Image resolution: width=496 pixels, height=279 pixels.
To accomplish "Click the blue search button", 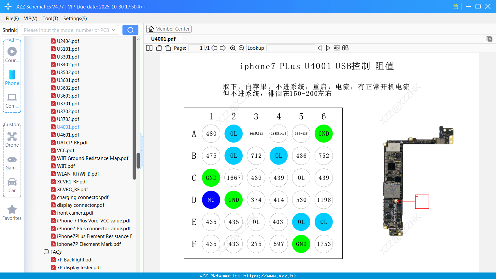I will click(130, 30).
